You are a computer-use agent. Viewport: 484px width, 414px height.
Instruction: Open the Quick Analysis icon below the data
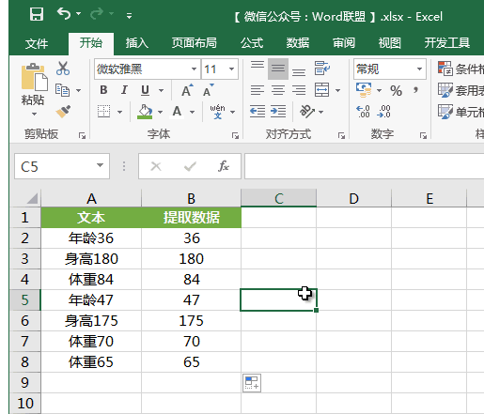(x=252, y=383)
